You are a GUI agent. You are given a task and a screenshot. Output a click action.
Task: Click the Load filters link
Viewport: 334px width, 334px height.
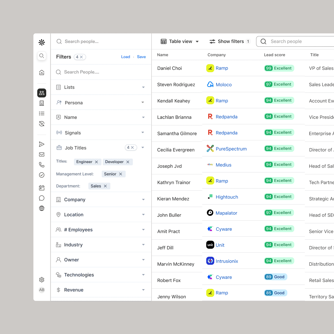click(x=126, y=57)
